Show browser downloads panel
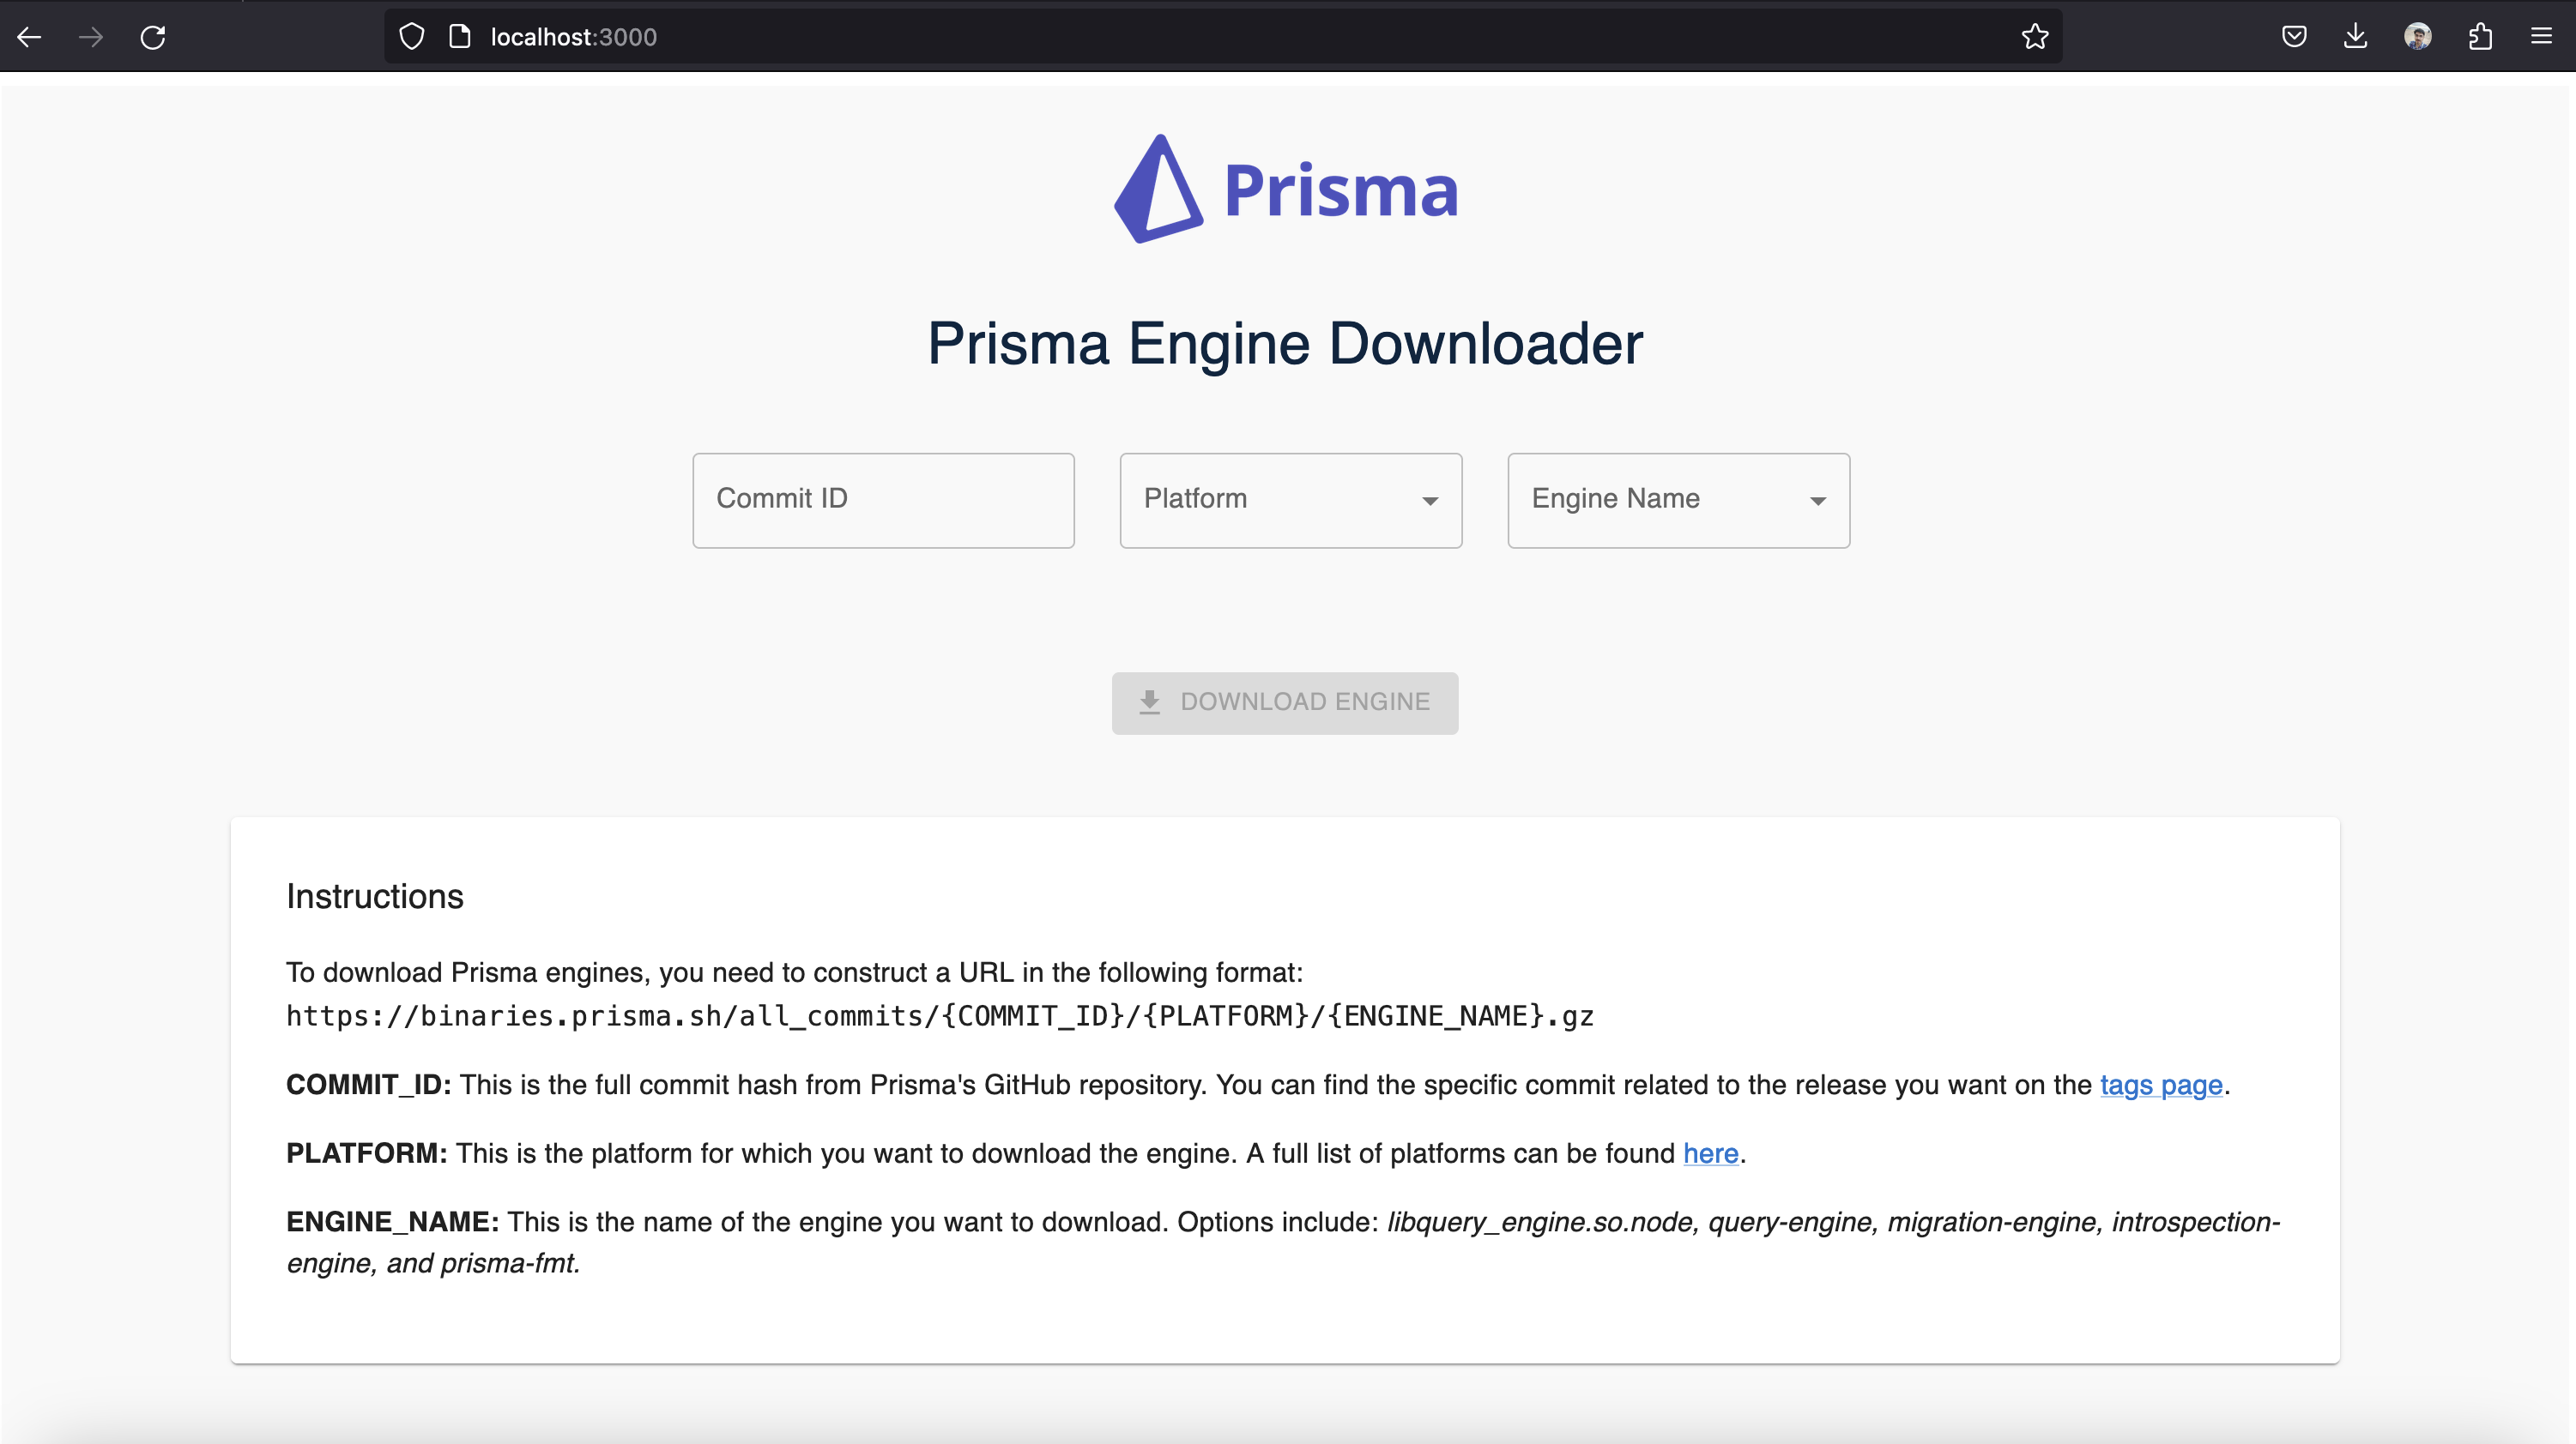2576x1444 pixels. pos(2355,37)
